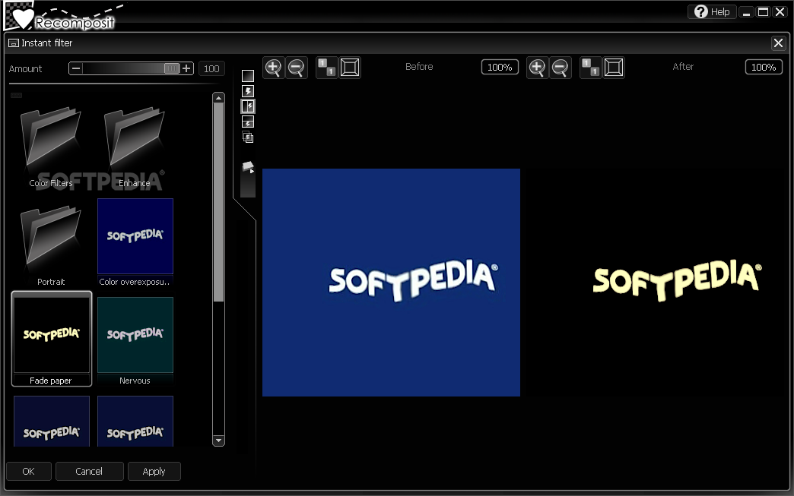Decrease Amount with the minus button
The width and height of the screenshot is (794, 496).
click(76, 68)
